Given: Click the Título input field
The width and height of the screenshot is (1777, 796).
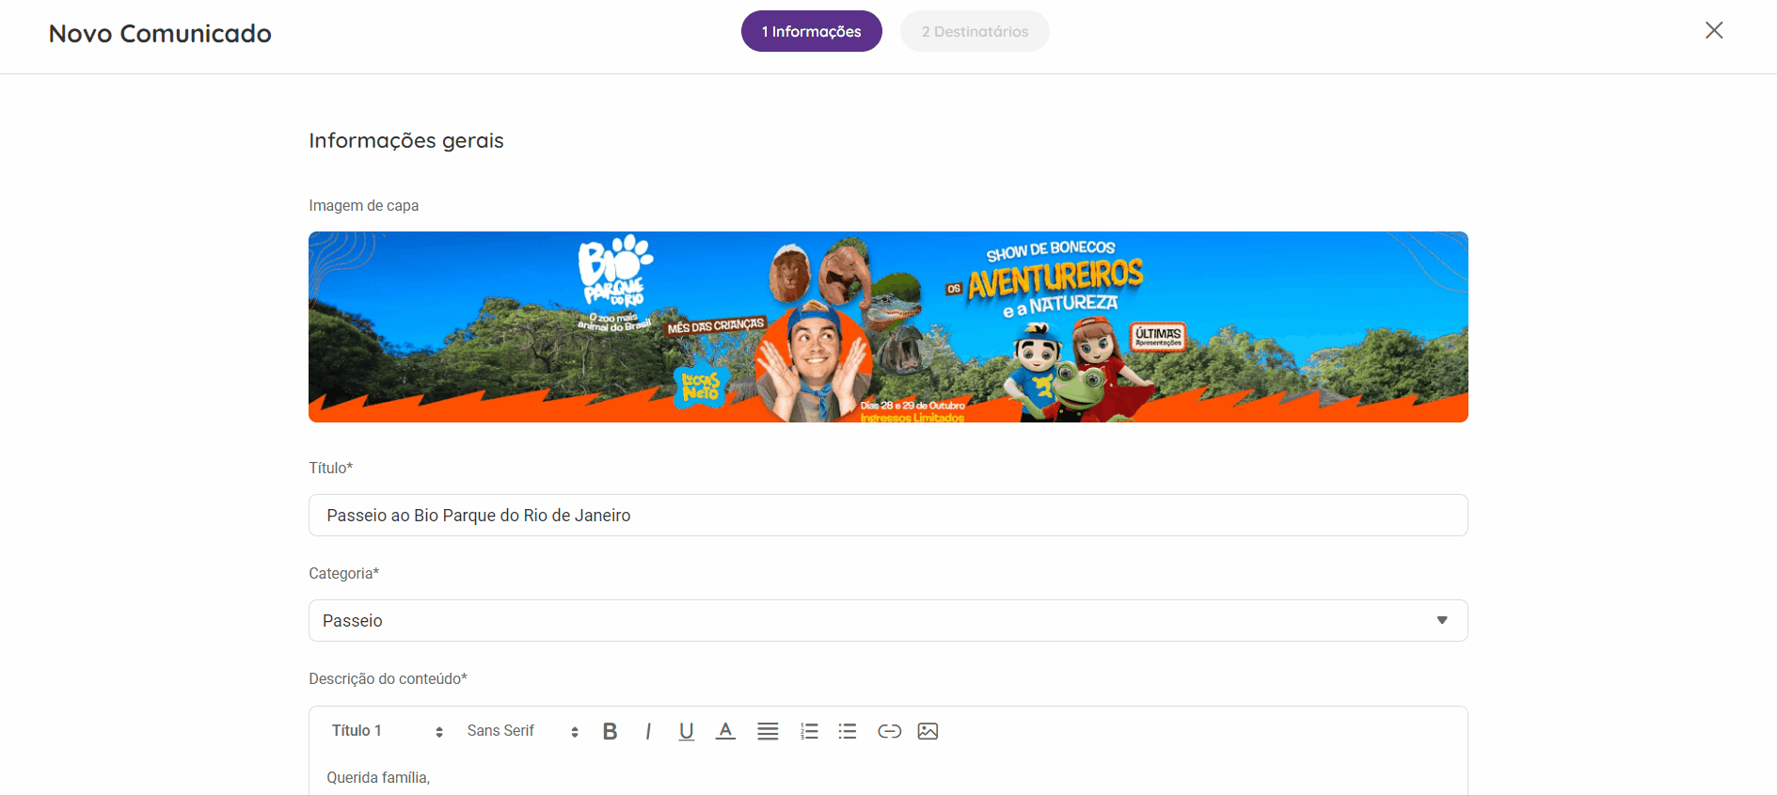Looking at the screenshot, I should [888, 515].
